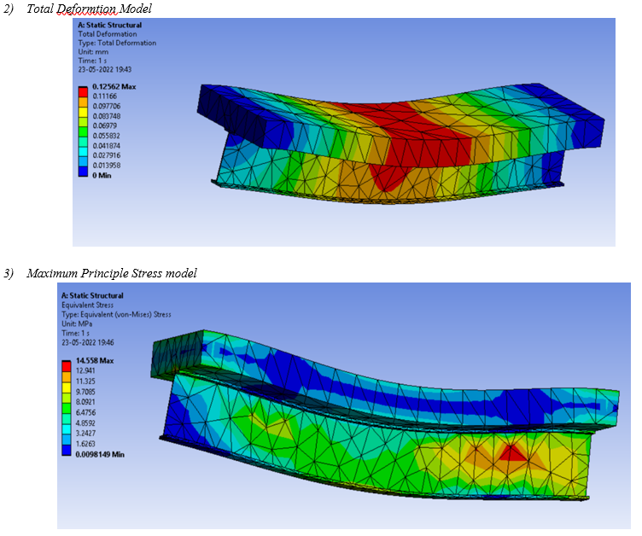Click the '0.083748' legend value
The image size is (642, 536).
click(x=107, y=116)
